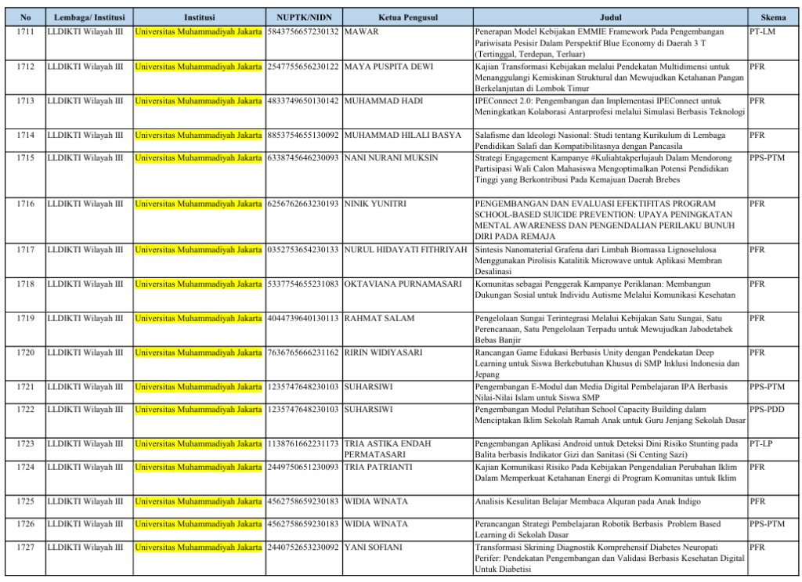Select name 'TRIA PATRIANTI'
This screenshot has height=582, width=802.
click(x=378, y=467)
